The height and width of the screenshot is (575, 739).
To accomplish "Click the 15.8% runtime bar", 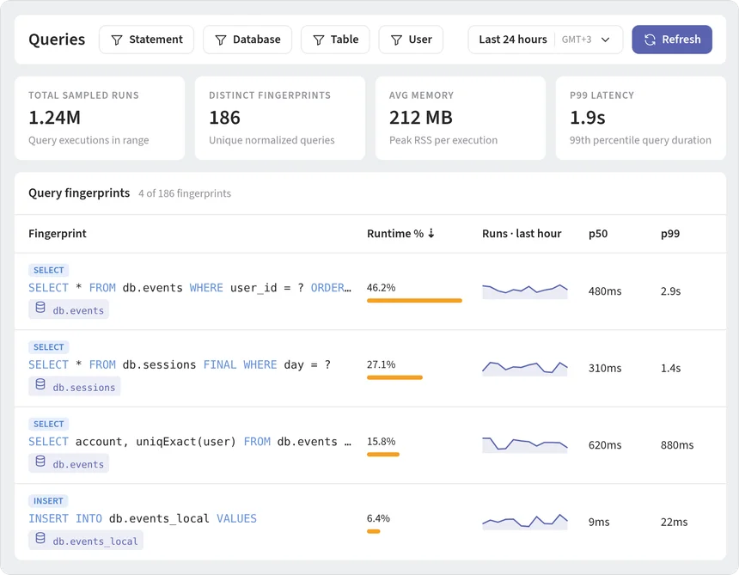I will [383, 455].
